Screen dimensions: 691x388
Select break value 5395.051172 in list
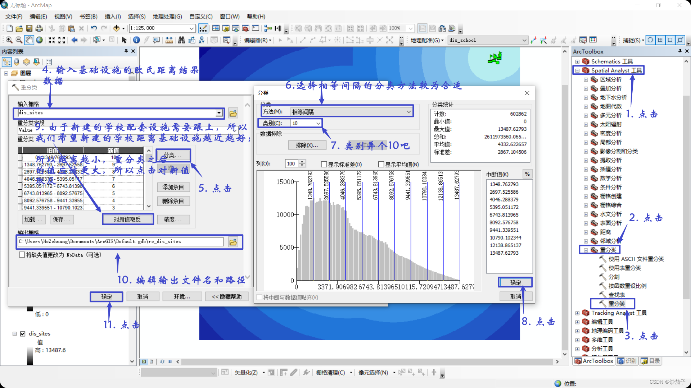click(x=504, y=207)
